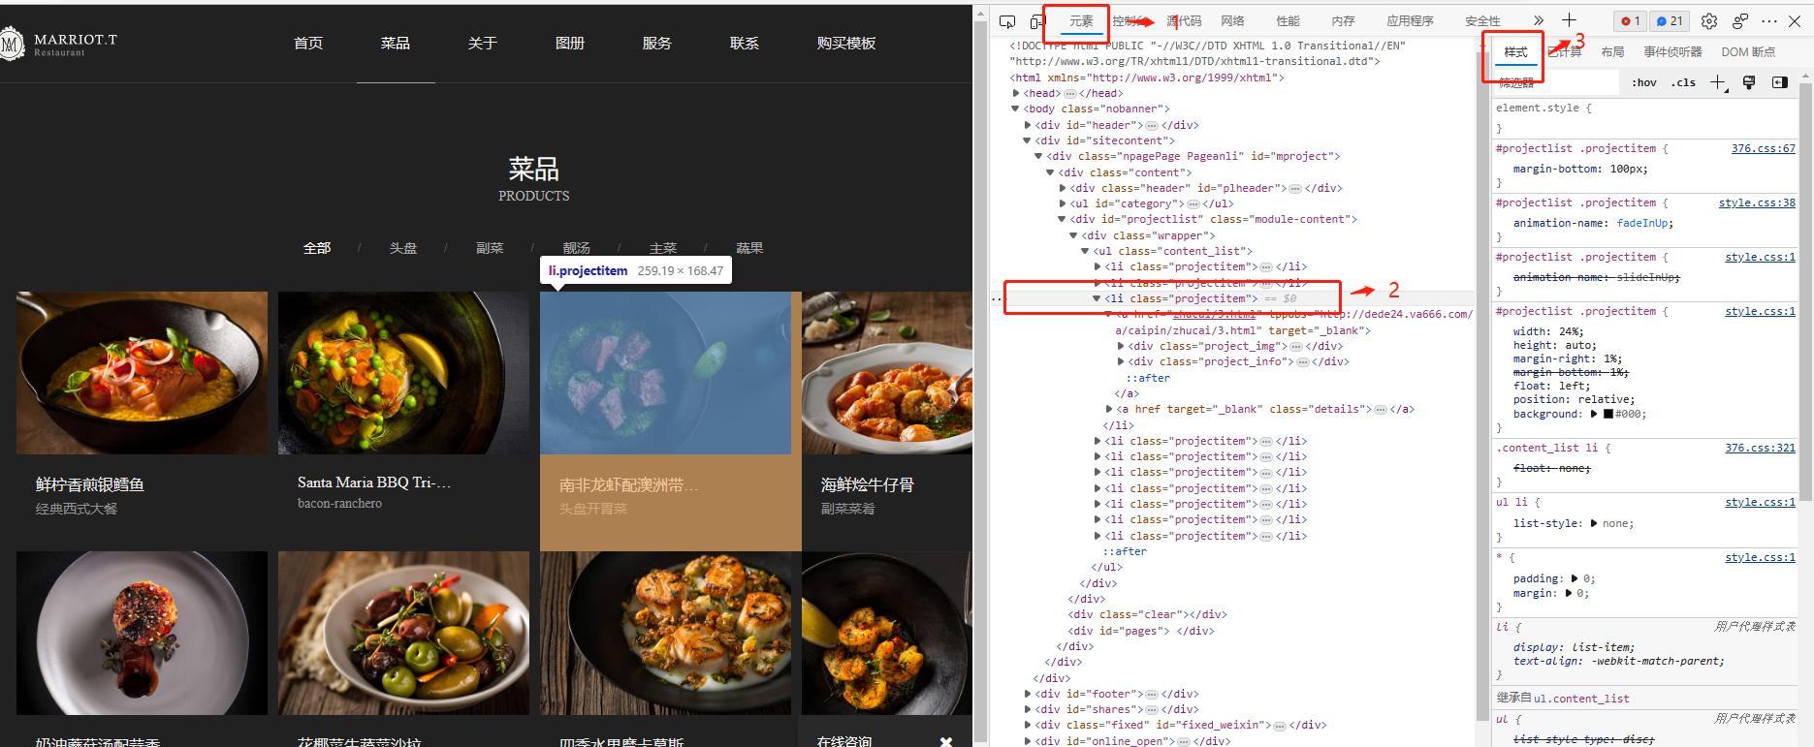The height and width of the screenshot is (747, 1814).
Task: Open the 海鲜烩牛仔骨 dish thumbnail
Action: 887,373
